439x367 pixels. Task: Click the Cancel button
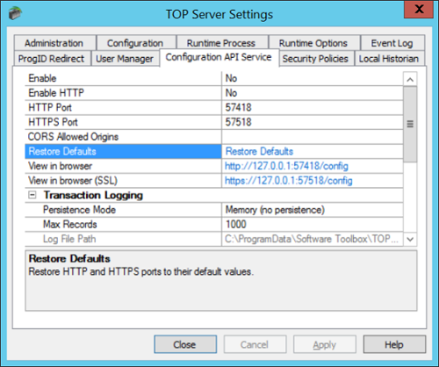(x=255, y=344)
